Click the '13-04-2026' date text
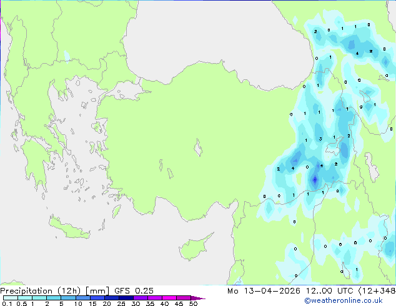The image size is (396, 306). point(272,291)
